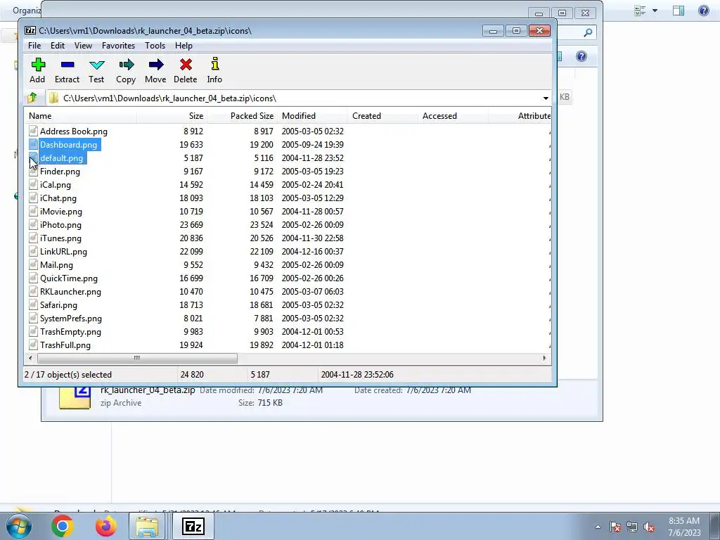720x540 pixels.
Task: Click rk_launcher_04_beta.zip in Explorer details pane
Action: click(x=148, y=390)
